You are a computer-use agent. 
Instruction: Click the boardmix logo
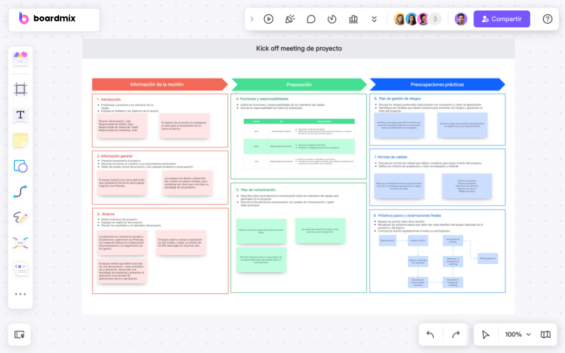[x=48, y=18]
